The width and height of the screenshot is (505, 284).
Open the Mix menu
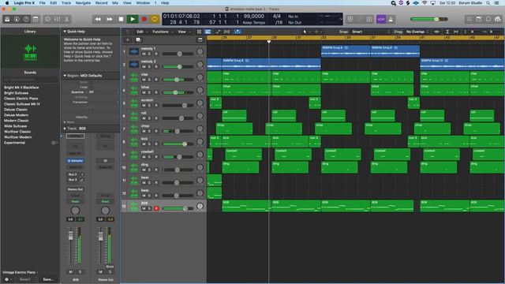pos(115,3)
